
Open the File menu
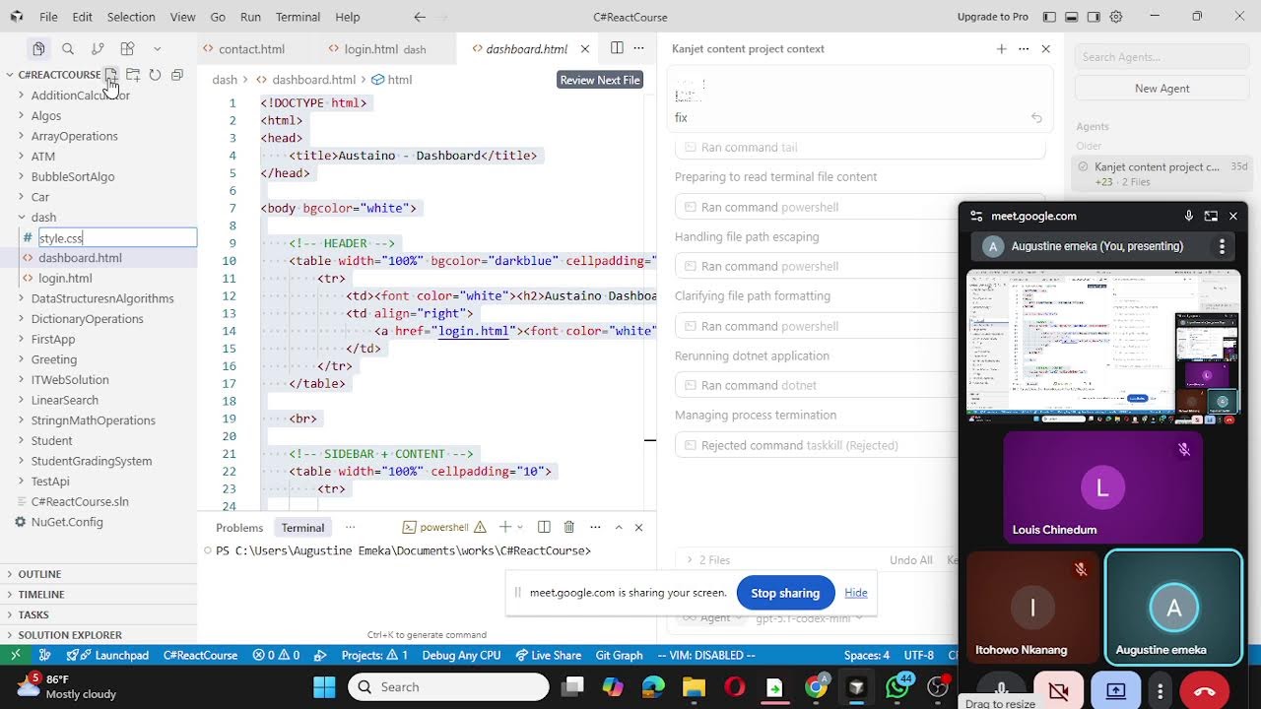48,17
